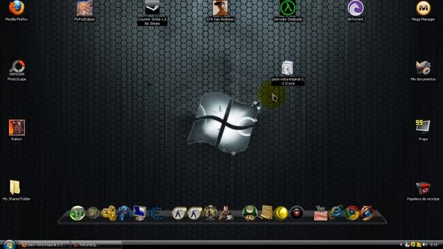Open the Mozilla Firefox desktop shortcut
The height and width of the screenshot is (249, 443).
click(17, 8)
